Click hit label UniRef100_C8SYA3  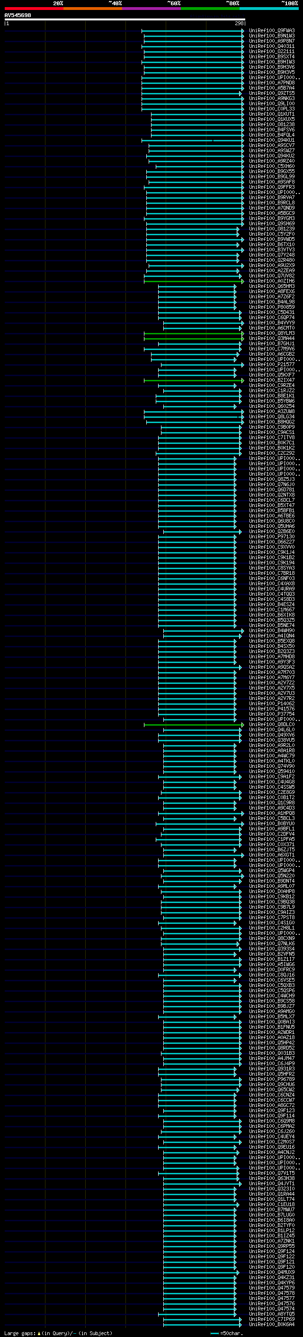pyautogui.click(x=272, y=568)
